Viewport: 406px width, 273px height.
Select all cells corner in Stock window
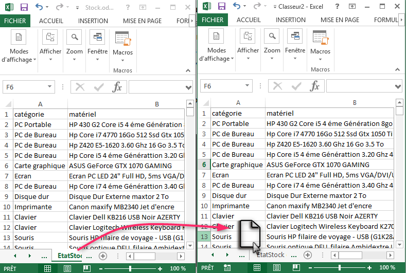tap(8, 104)
